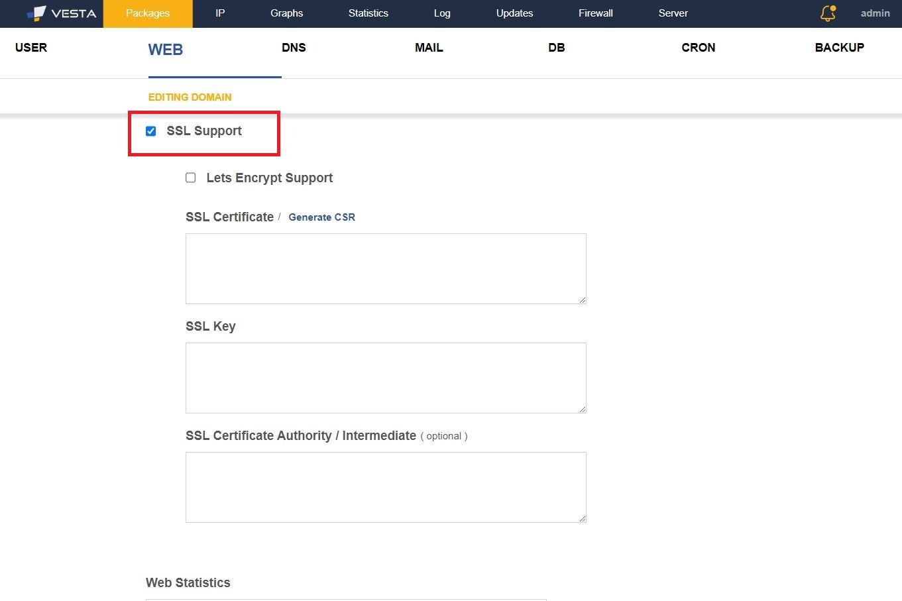This screenshot has height=601, width=902.
Task: Click the Lets Encrypt Support label
Action: pyautogui.click(x=270, y=178)
